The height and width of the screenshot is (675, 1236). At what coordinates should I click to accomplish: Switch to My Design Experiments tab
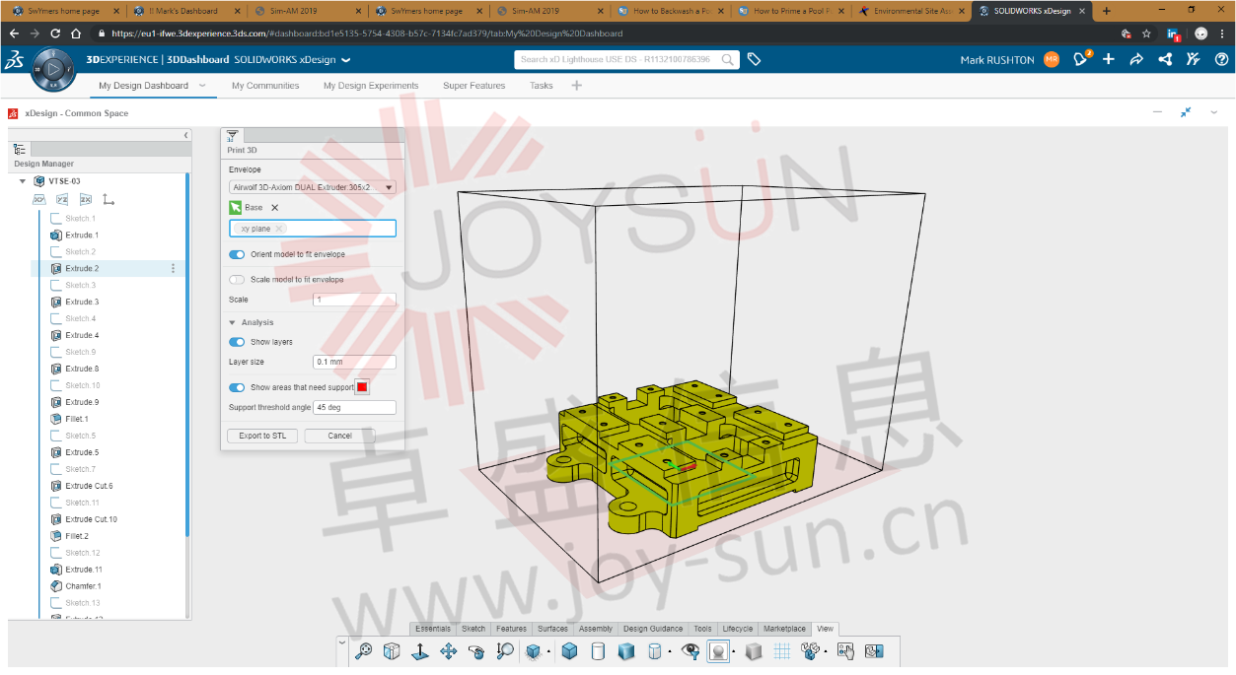(x=371, y=86)
